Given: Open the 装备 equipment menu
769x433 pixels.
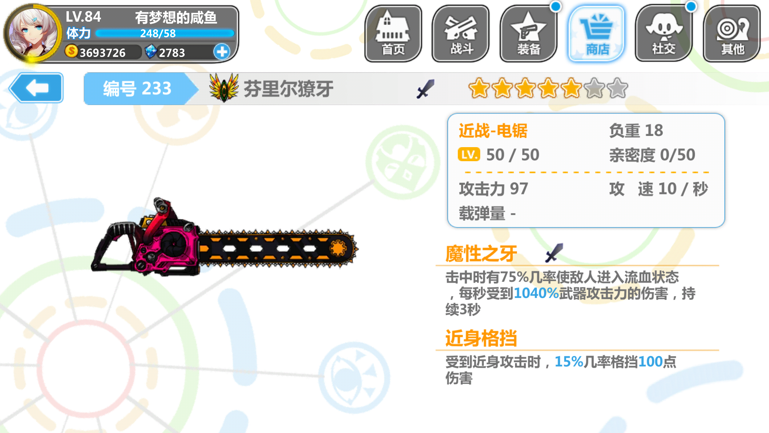Looking at the screenshot, I should coord(529,34).
